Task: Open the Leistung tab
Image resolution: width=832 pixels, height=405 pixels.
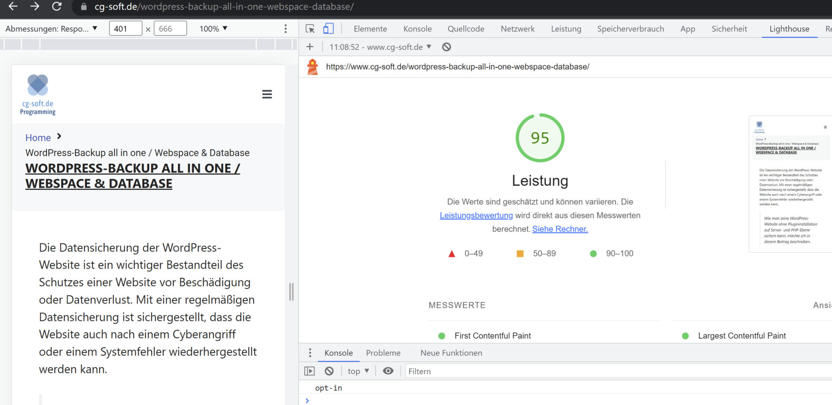Action: coord(566,29)
